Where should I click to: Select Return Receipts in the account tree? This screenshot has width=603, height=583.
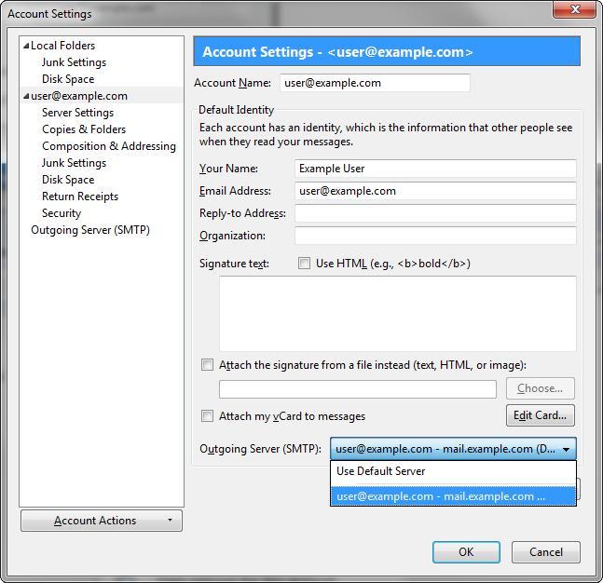click(80, 197)
